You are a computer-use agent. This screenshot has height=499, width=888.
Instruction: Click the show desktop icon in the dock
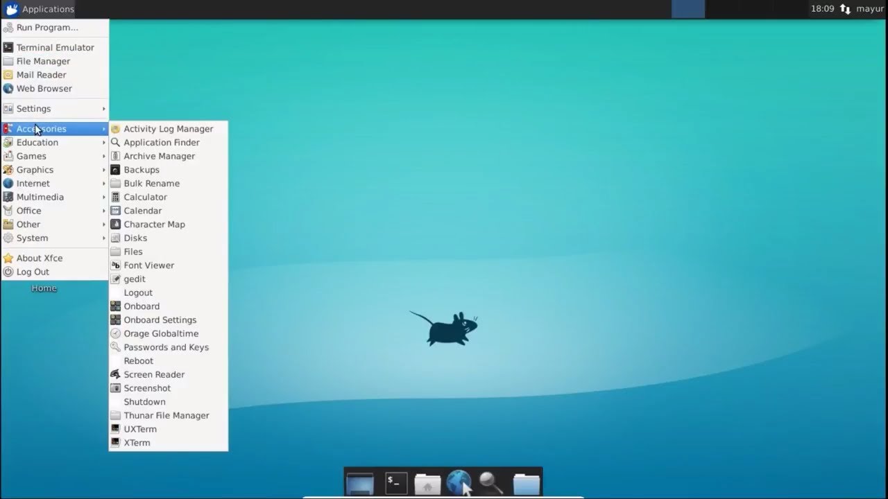360,483
